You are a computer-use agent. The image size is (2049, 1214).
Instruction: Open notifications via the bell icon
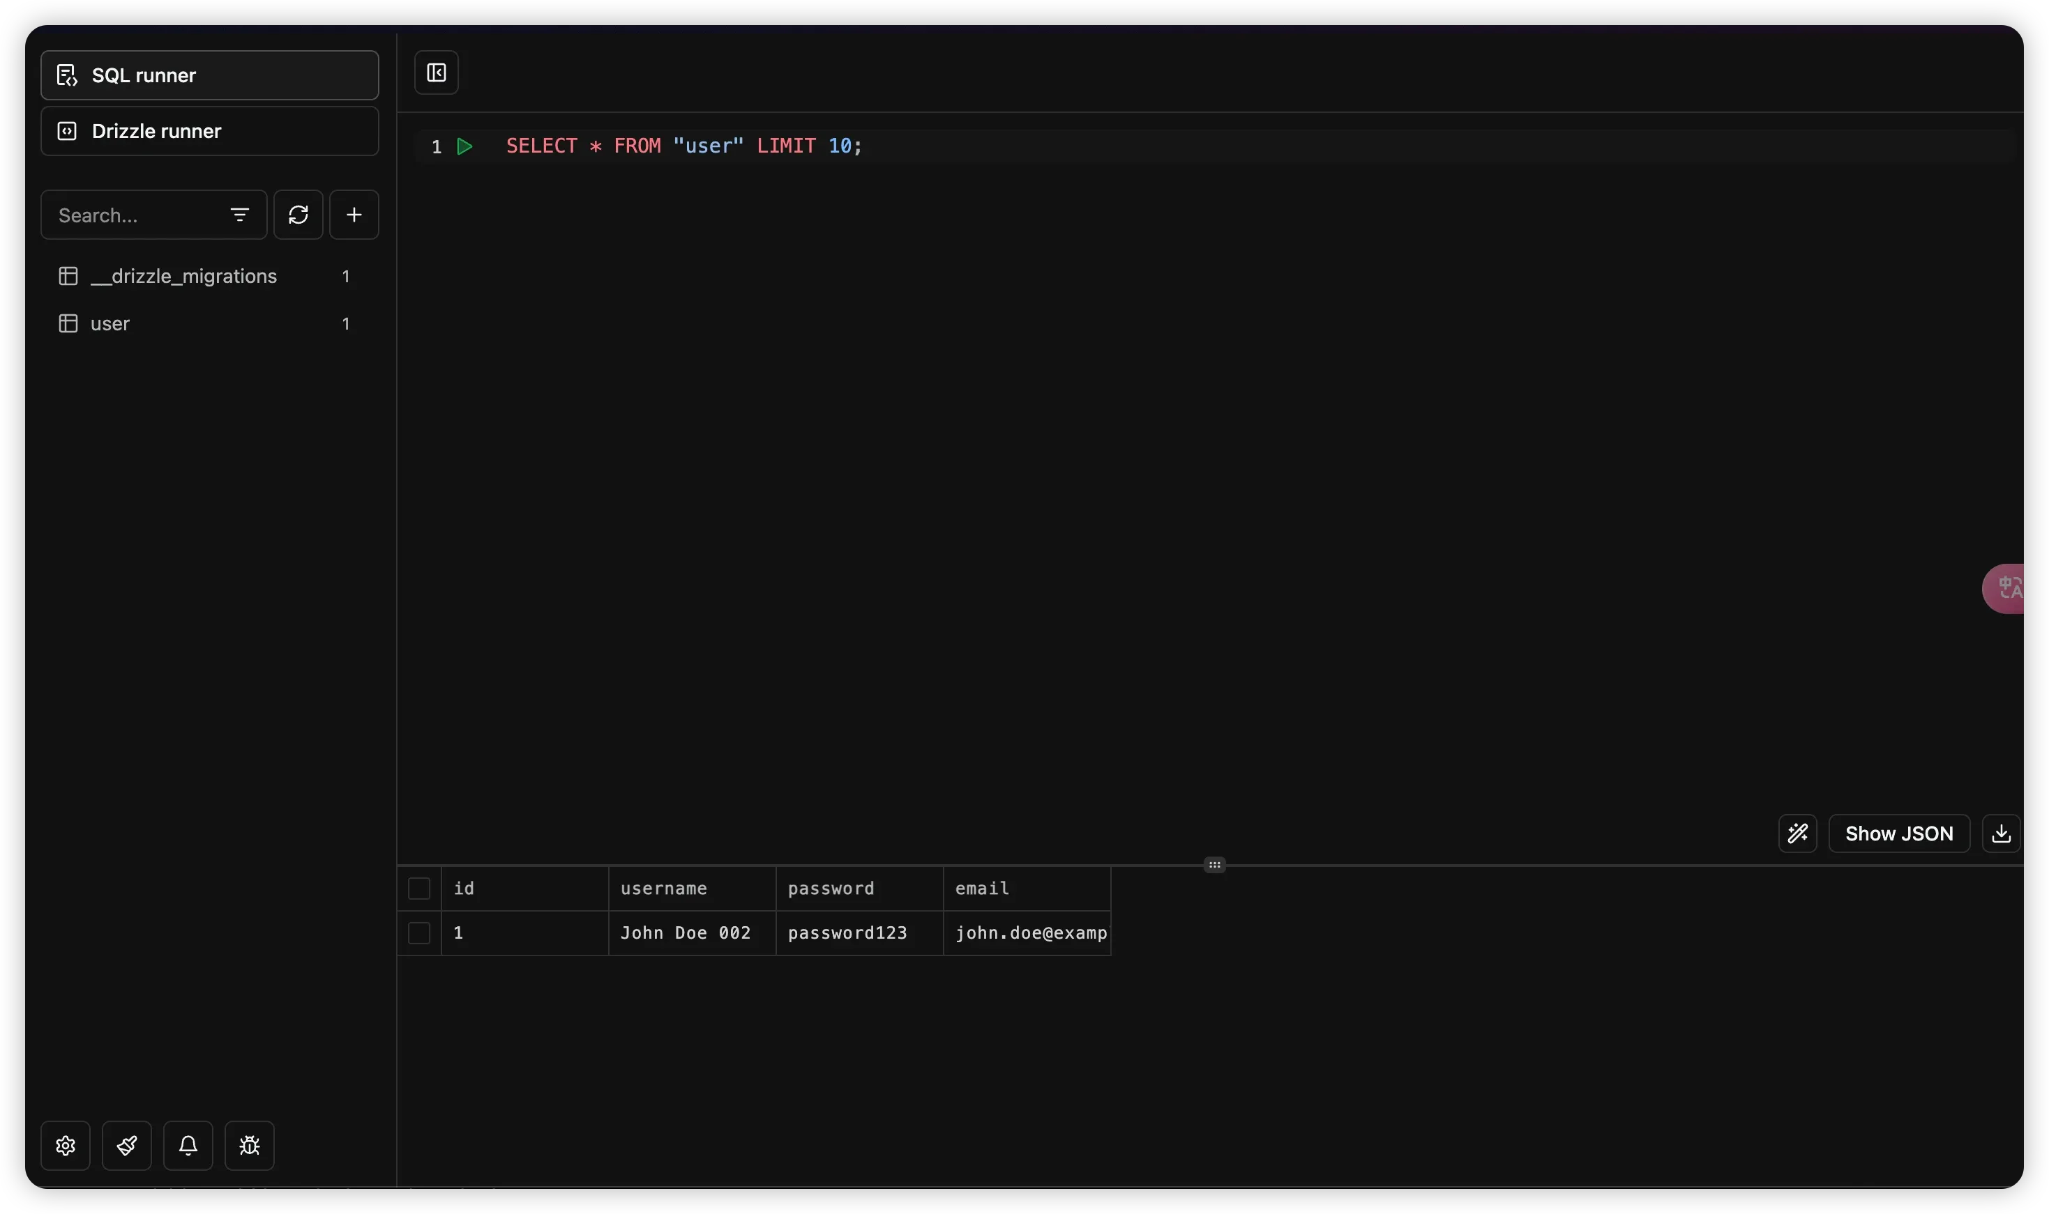[x=188, y=1145]
